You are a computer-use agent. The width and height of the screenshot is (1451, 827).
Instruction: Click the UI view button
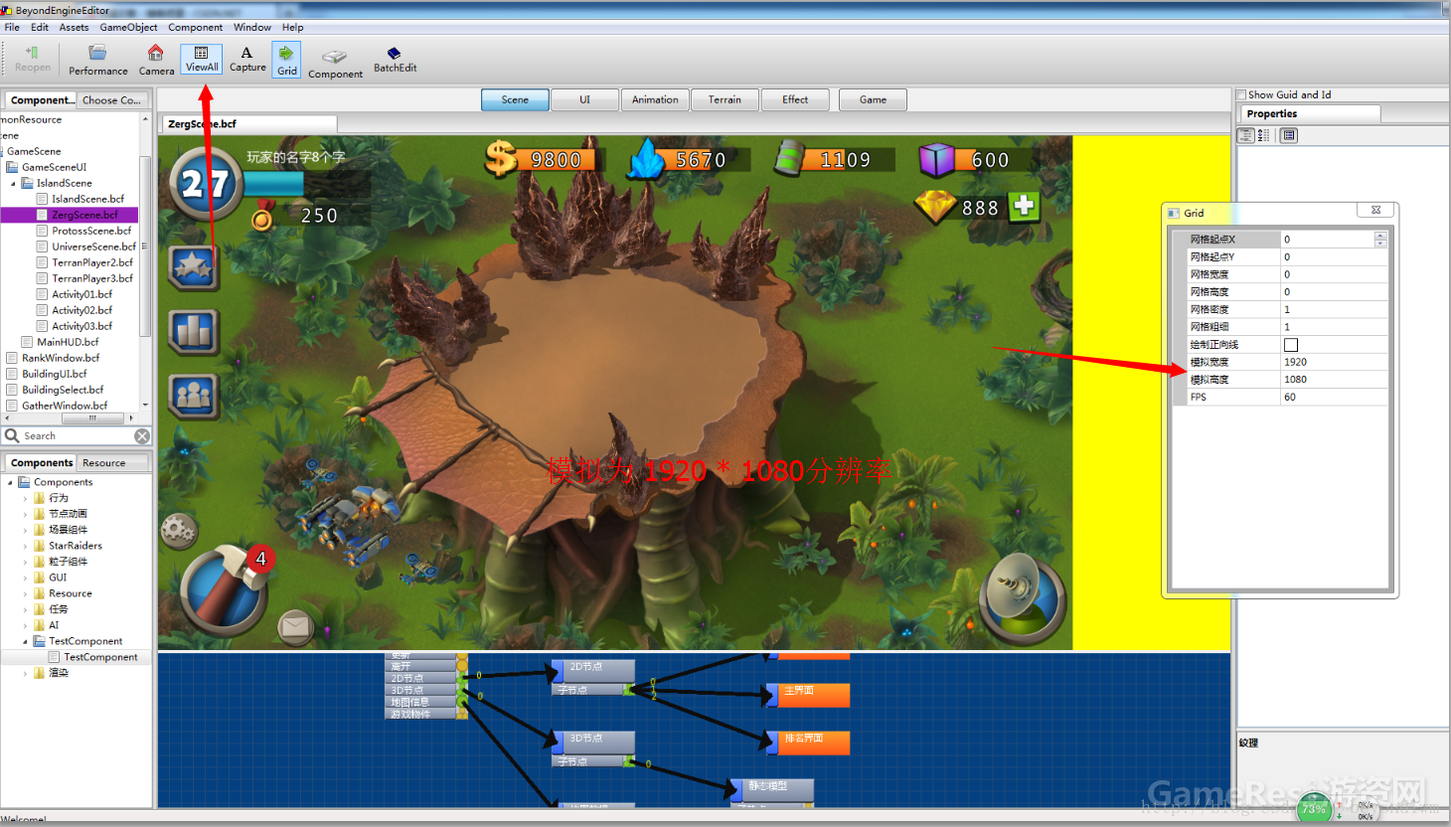(584, 99)
